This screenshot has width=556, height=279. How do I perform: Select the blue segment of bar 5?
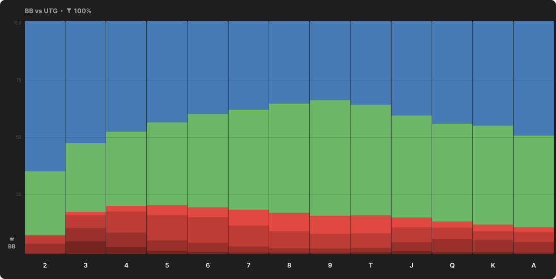(167, 72)
